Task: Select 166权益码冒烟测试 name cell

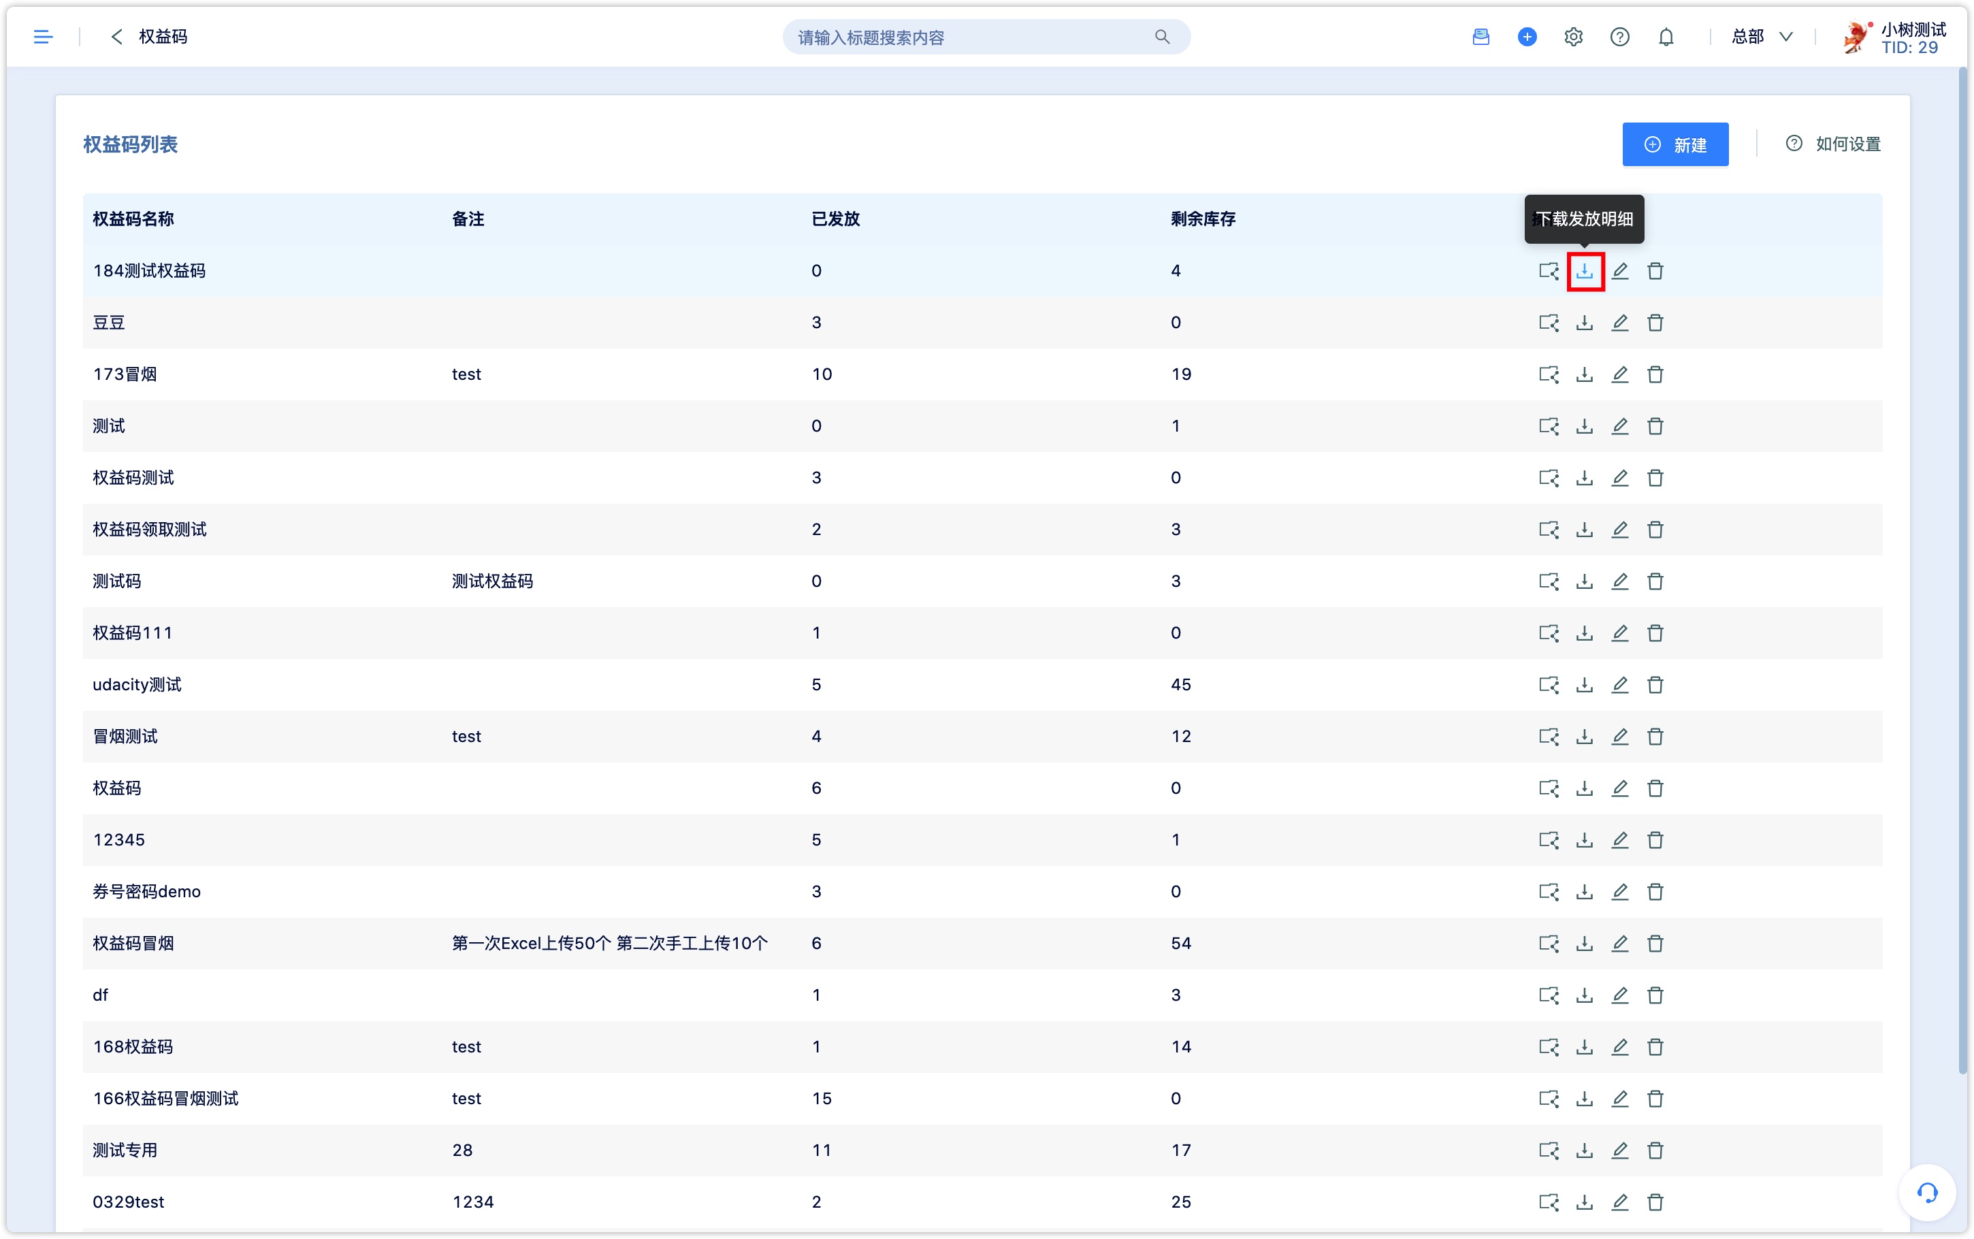Action: [x=165, y=1098]
